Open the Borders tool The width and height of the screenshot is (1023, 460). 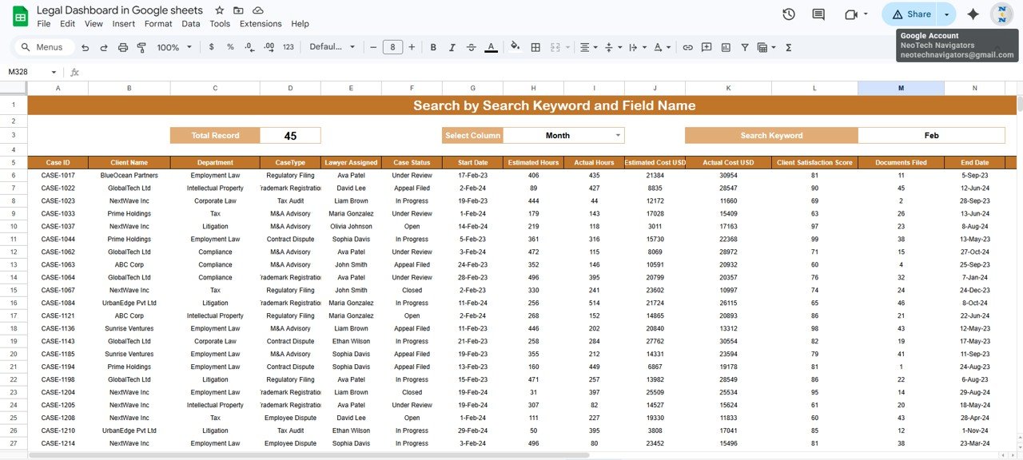coord(535,47)
